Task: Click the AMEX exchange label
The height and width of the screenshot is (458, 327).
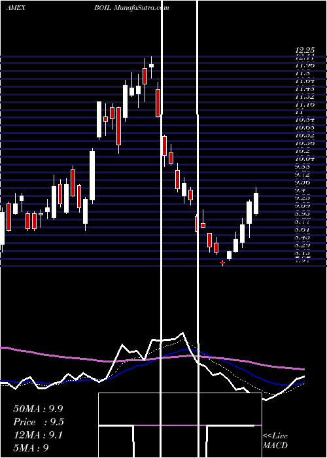Action: [16, 8]
